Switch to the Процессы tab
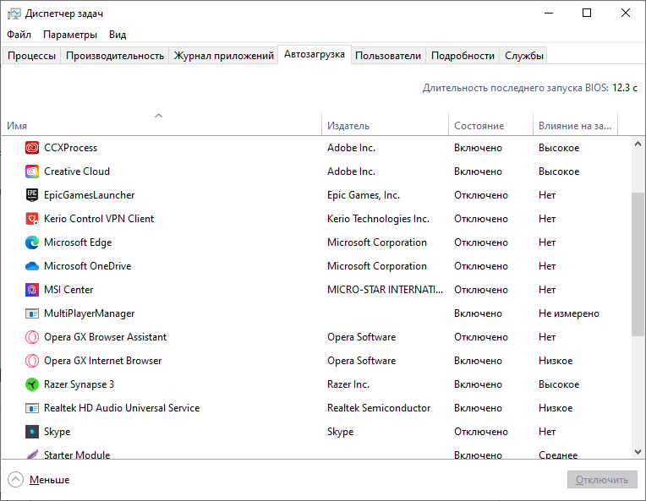The width and height of the screenshot is (646, 501). click(32, 56)
